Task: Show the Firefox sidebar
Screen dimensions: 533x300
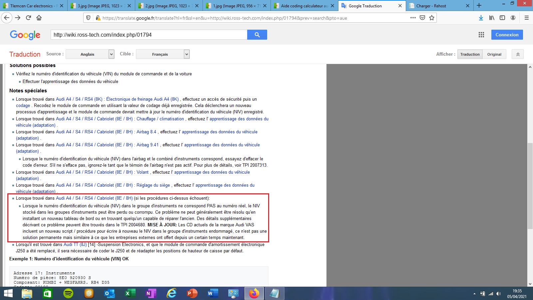Action: coord(502,18)
